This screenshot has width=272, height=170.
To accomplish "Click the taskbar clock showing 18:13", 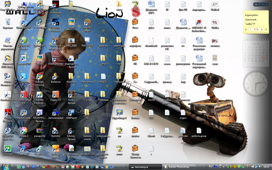I will 266,167.
